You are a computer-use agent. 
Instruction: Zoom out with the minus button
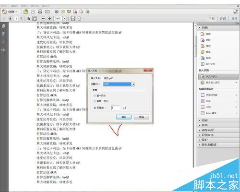click(43, 19)
